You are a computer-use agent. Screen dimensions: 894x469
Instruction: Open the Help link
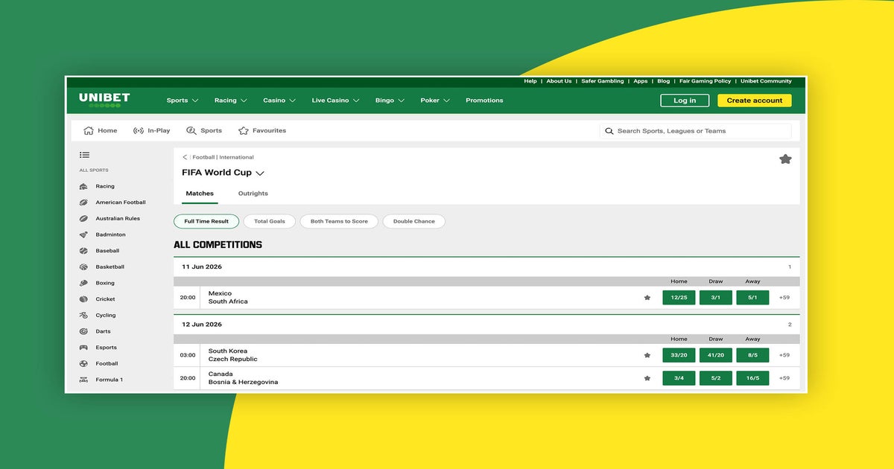530,81
